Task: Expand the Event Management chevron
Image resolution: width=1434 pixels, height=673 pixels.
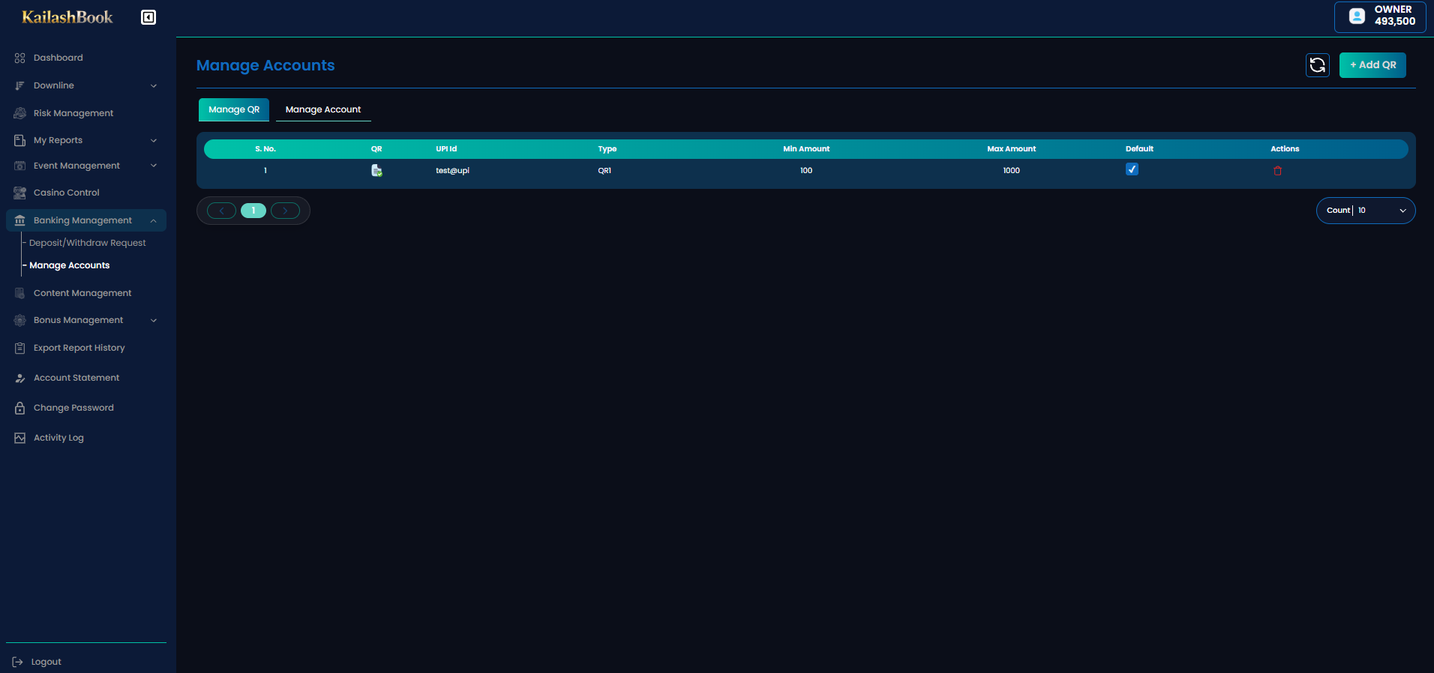Action: [x=154, y=166]
